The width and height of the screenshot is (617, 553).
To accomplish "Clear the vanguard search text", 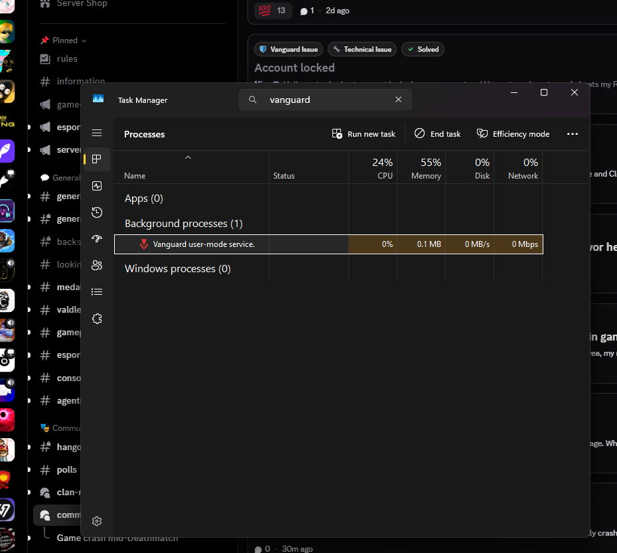I will point(398,100).
